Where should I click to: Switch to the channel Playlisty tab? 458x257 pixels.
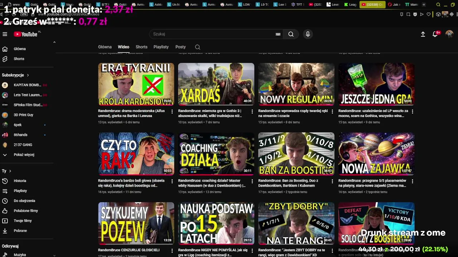click(161, 47)
